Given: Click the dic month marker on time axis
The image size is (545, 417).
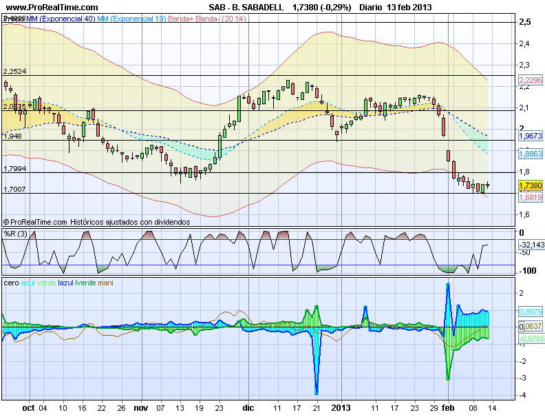Looking at the screenshot, I should (x=248, y=407).
